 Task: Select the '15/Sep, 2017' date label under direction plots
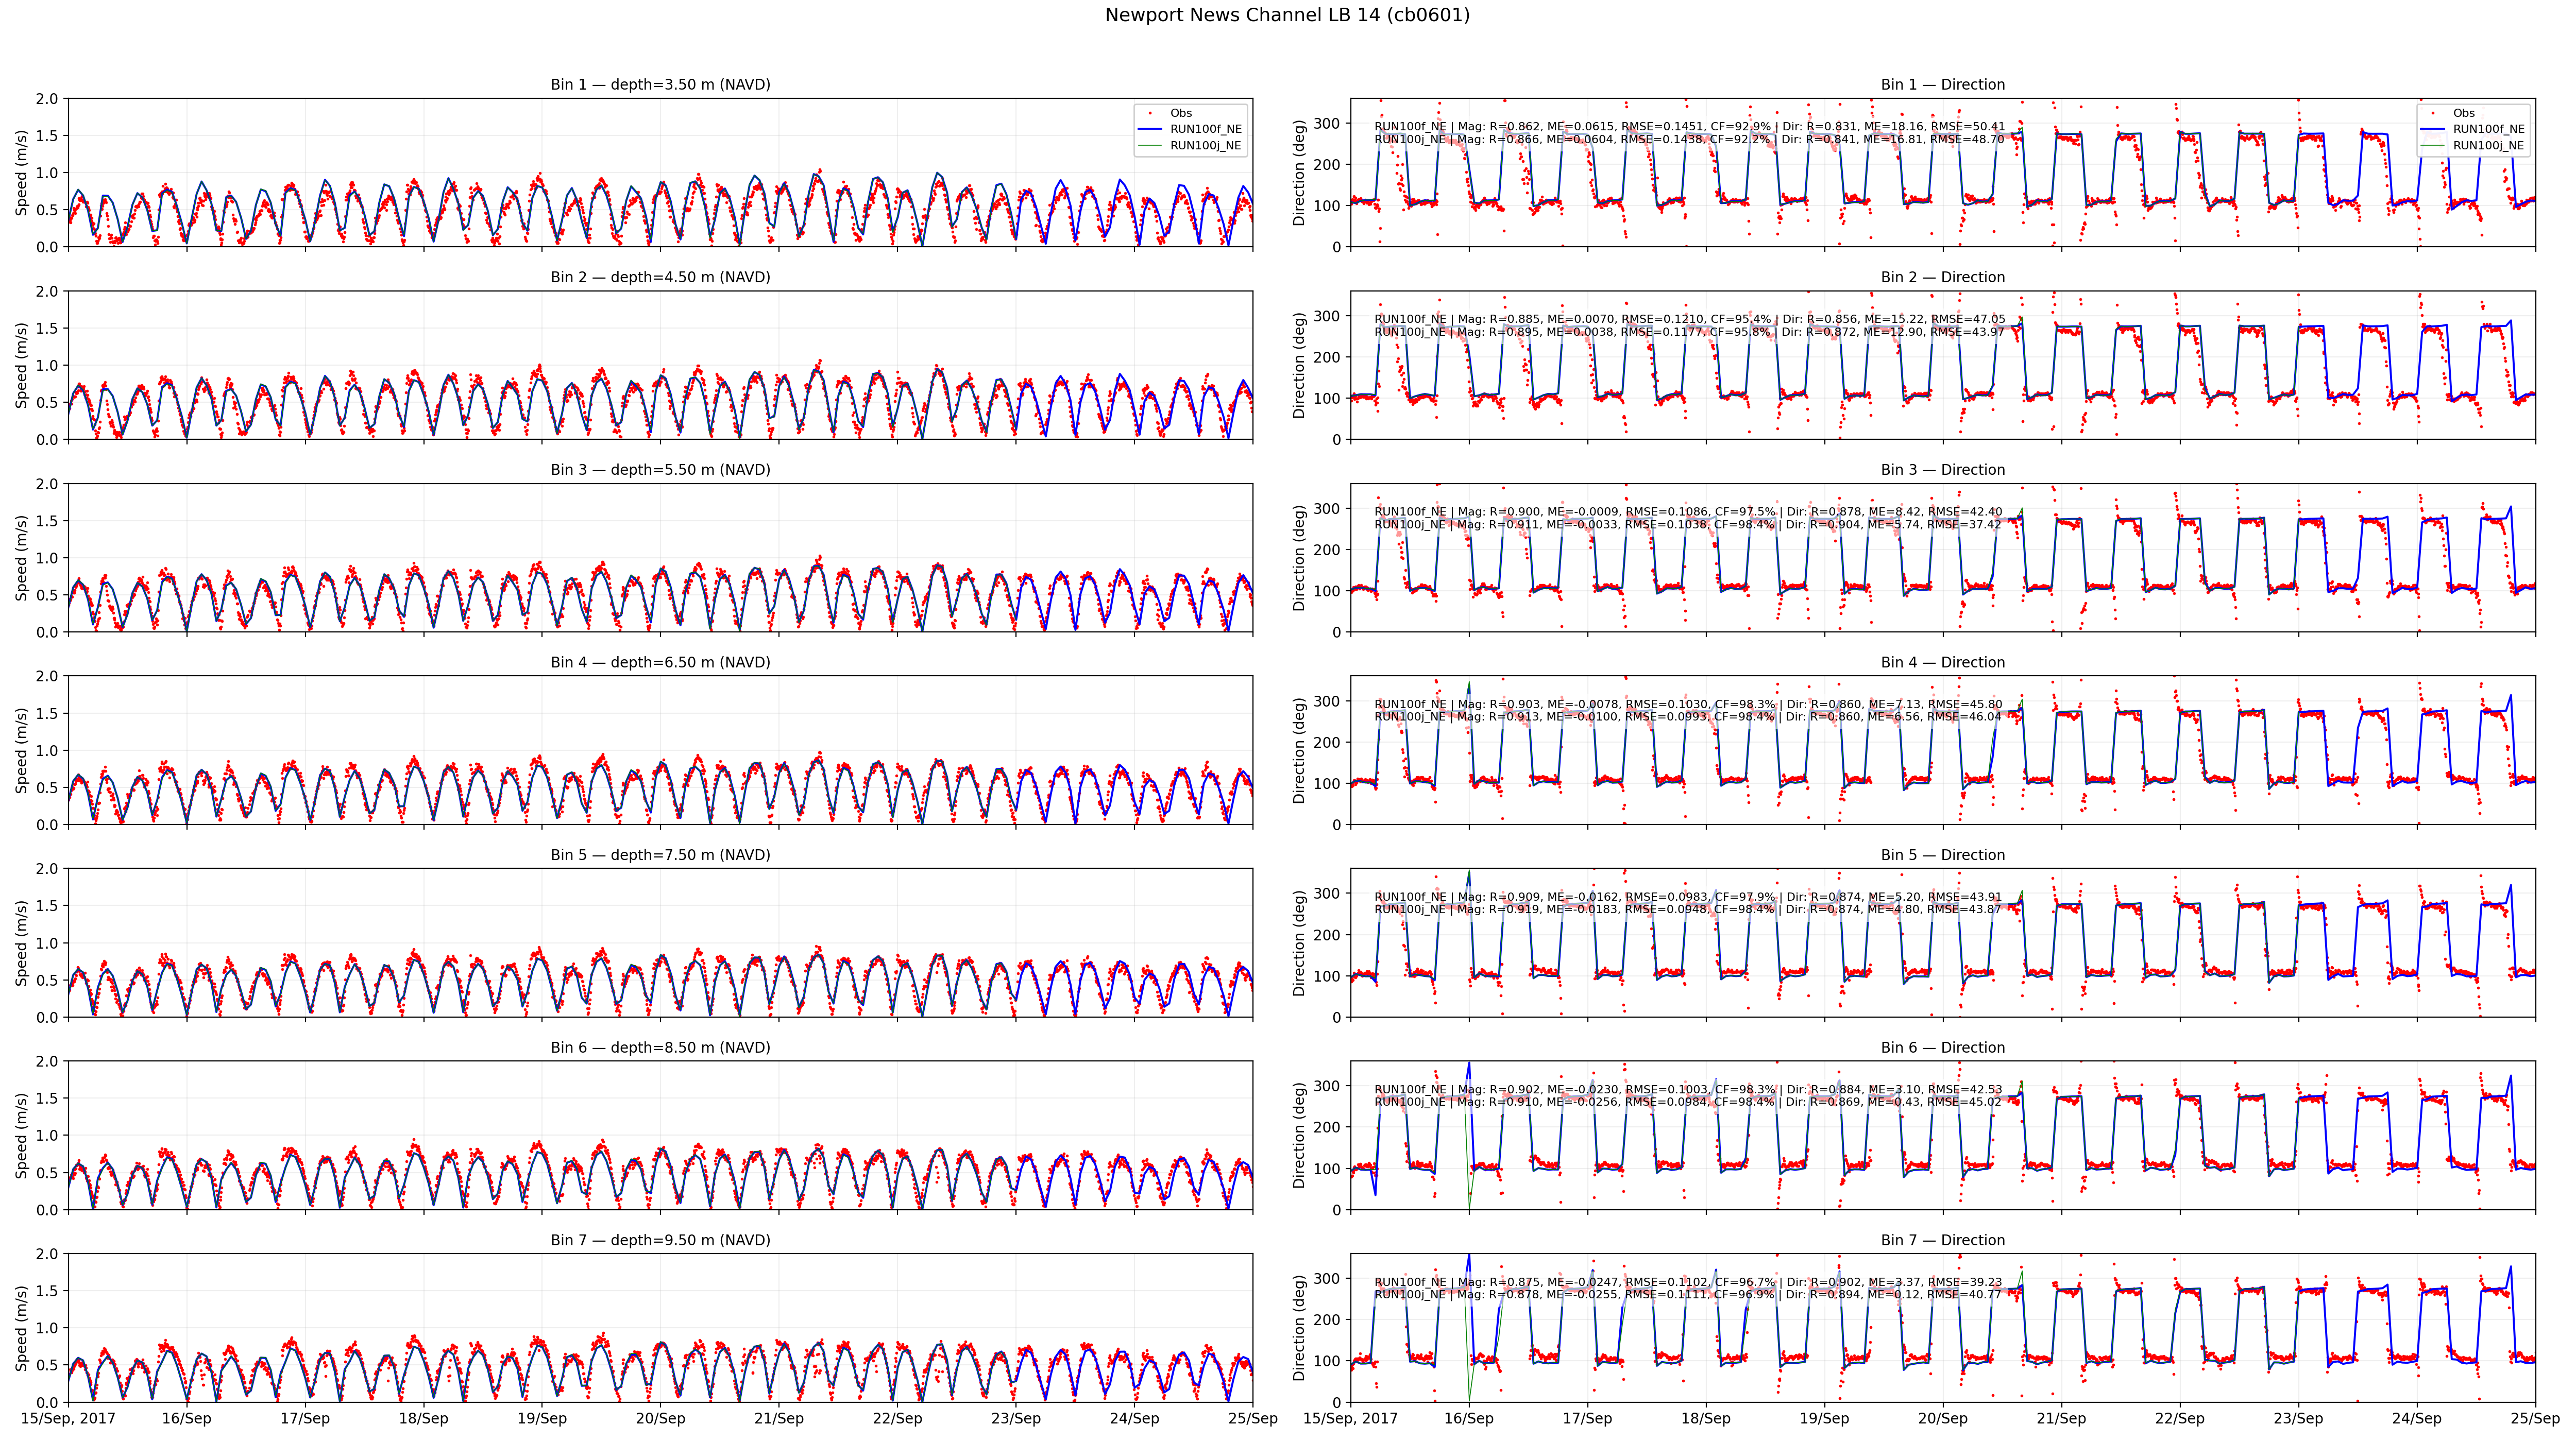1351,1419
